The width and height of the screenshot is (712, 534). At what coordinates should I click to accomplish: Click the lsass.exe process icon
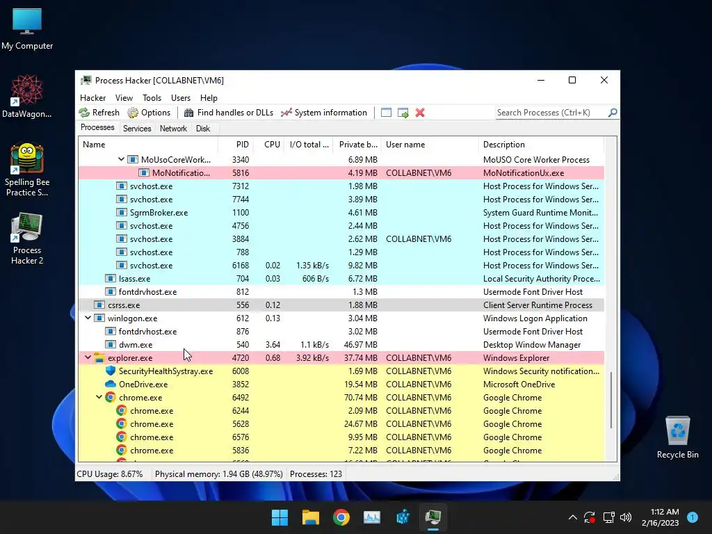(x=111, y=278)
